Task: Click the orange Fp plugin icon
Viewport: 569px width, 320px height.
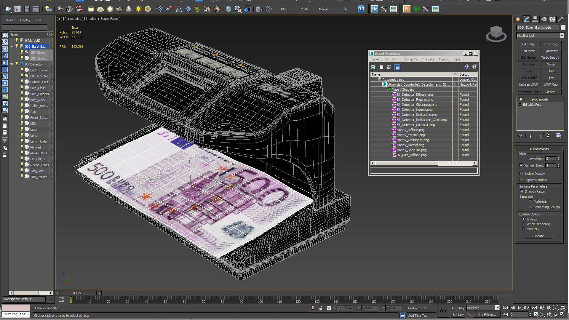Action: click(407, 9)
